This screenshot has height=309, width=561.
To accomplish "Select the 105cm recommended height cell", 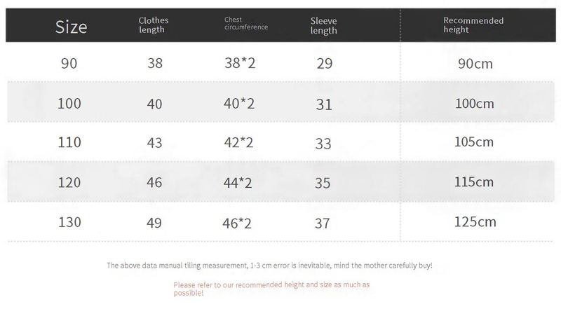I will [475, 142].
